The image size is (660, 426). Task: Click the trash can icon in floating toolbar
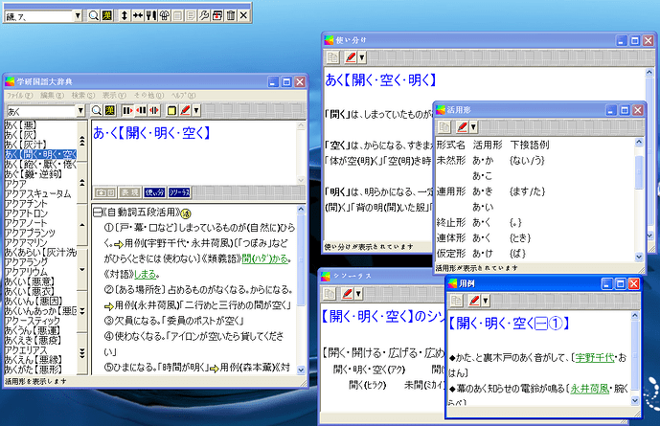(x=231, y=15)
